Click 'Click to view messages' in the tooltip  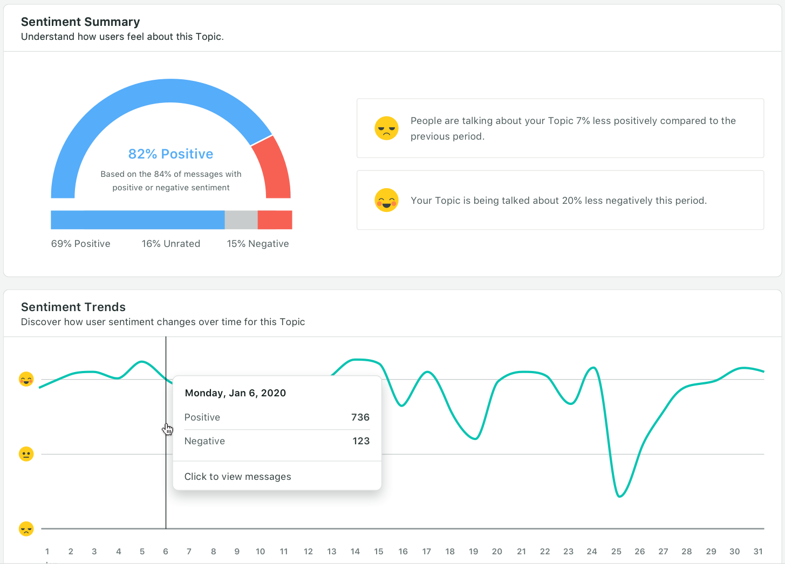[238, 477]
